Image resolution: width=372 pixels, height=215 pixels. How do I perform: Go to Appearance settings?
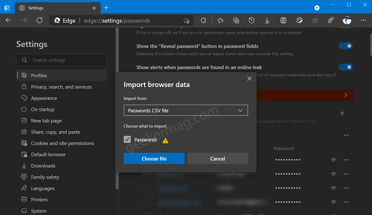pos(62,98)
